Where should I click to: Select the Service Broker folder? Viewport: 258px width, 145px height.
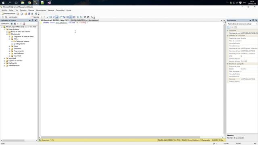[19, 54]
